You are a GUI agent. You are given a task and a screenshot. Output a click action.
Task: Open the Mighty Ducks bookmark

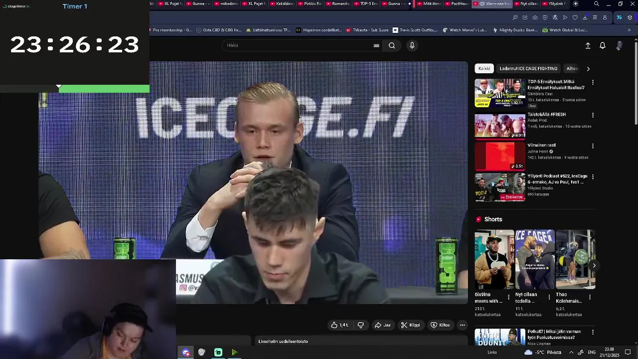click(515, 30)
